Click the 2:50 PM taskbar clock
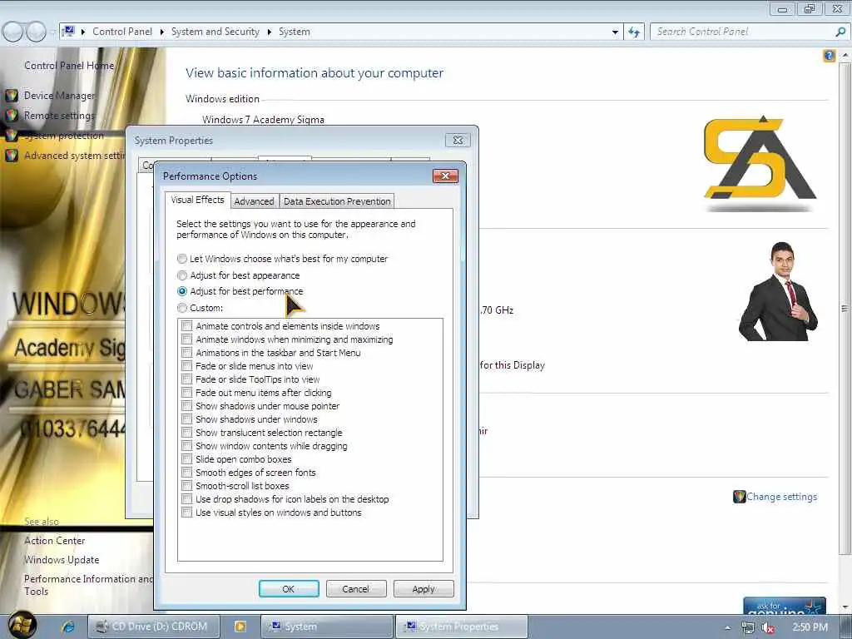 [810, 627]
